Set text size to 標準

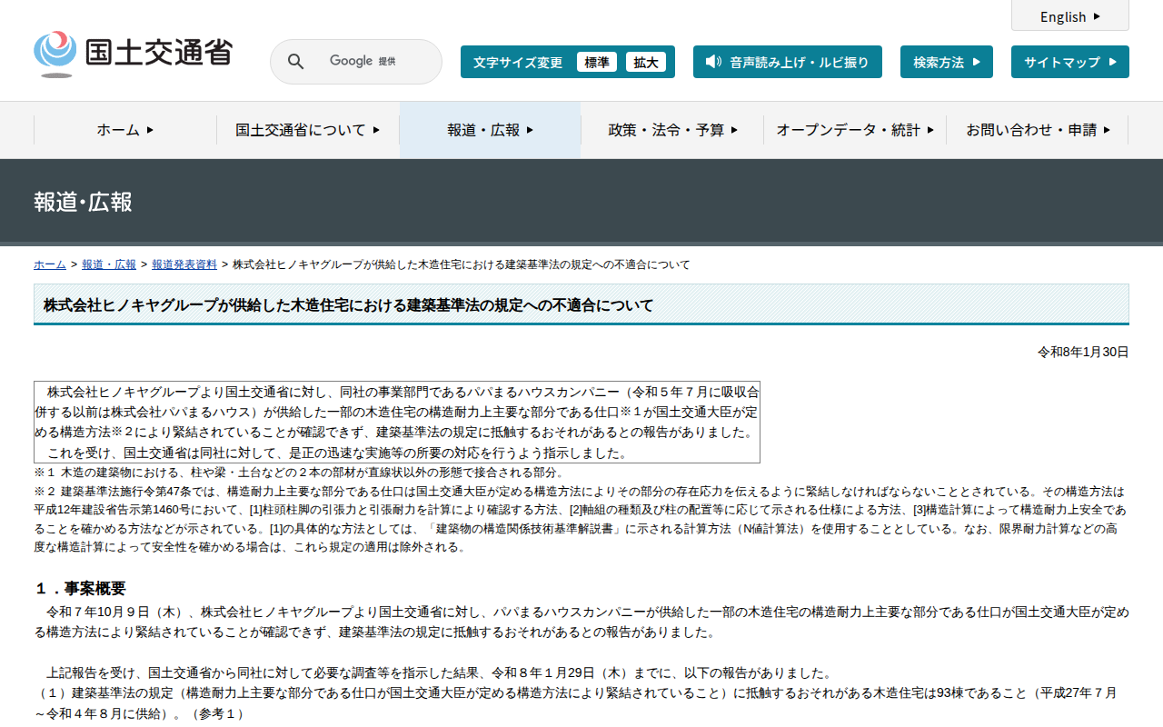pos(596,62)
